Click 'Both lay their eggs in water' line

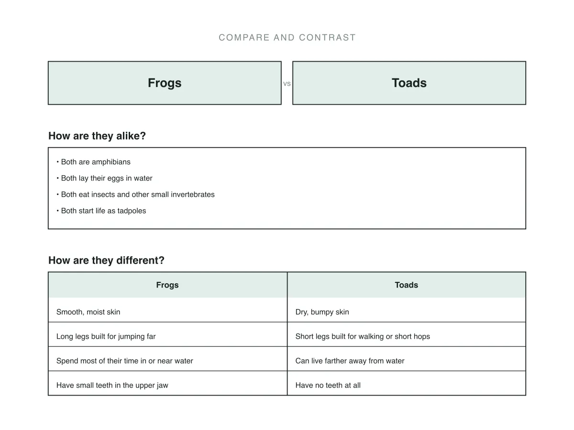104,178
